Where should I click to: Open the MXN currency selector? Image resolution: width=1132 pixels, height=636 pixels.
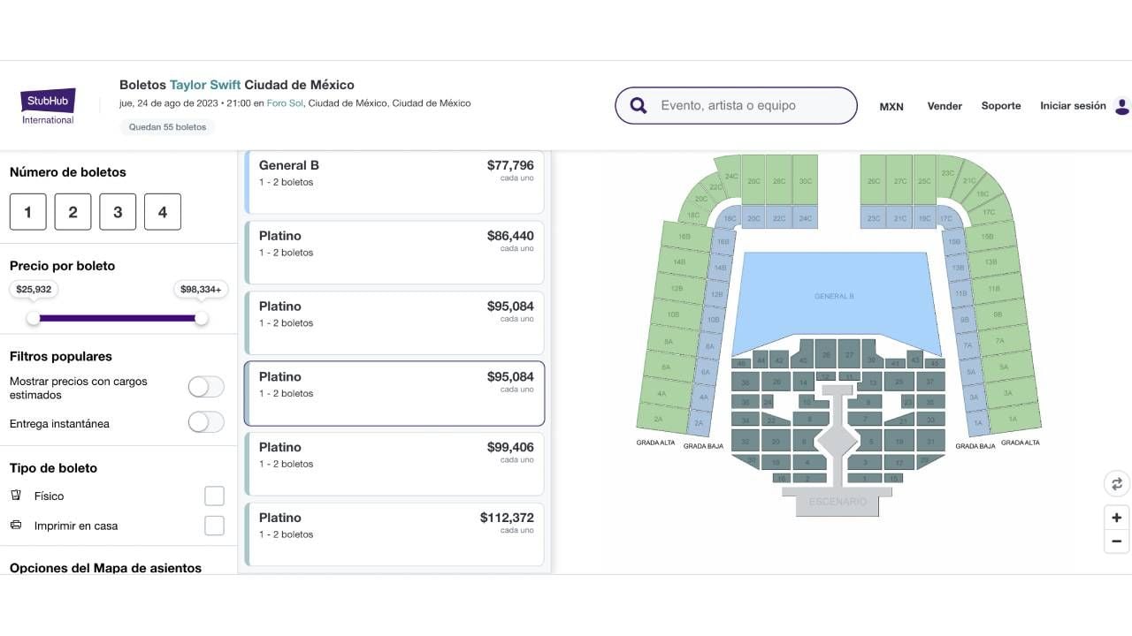[891, 106]
